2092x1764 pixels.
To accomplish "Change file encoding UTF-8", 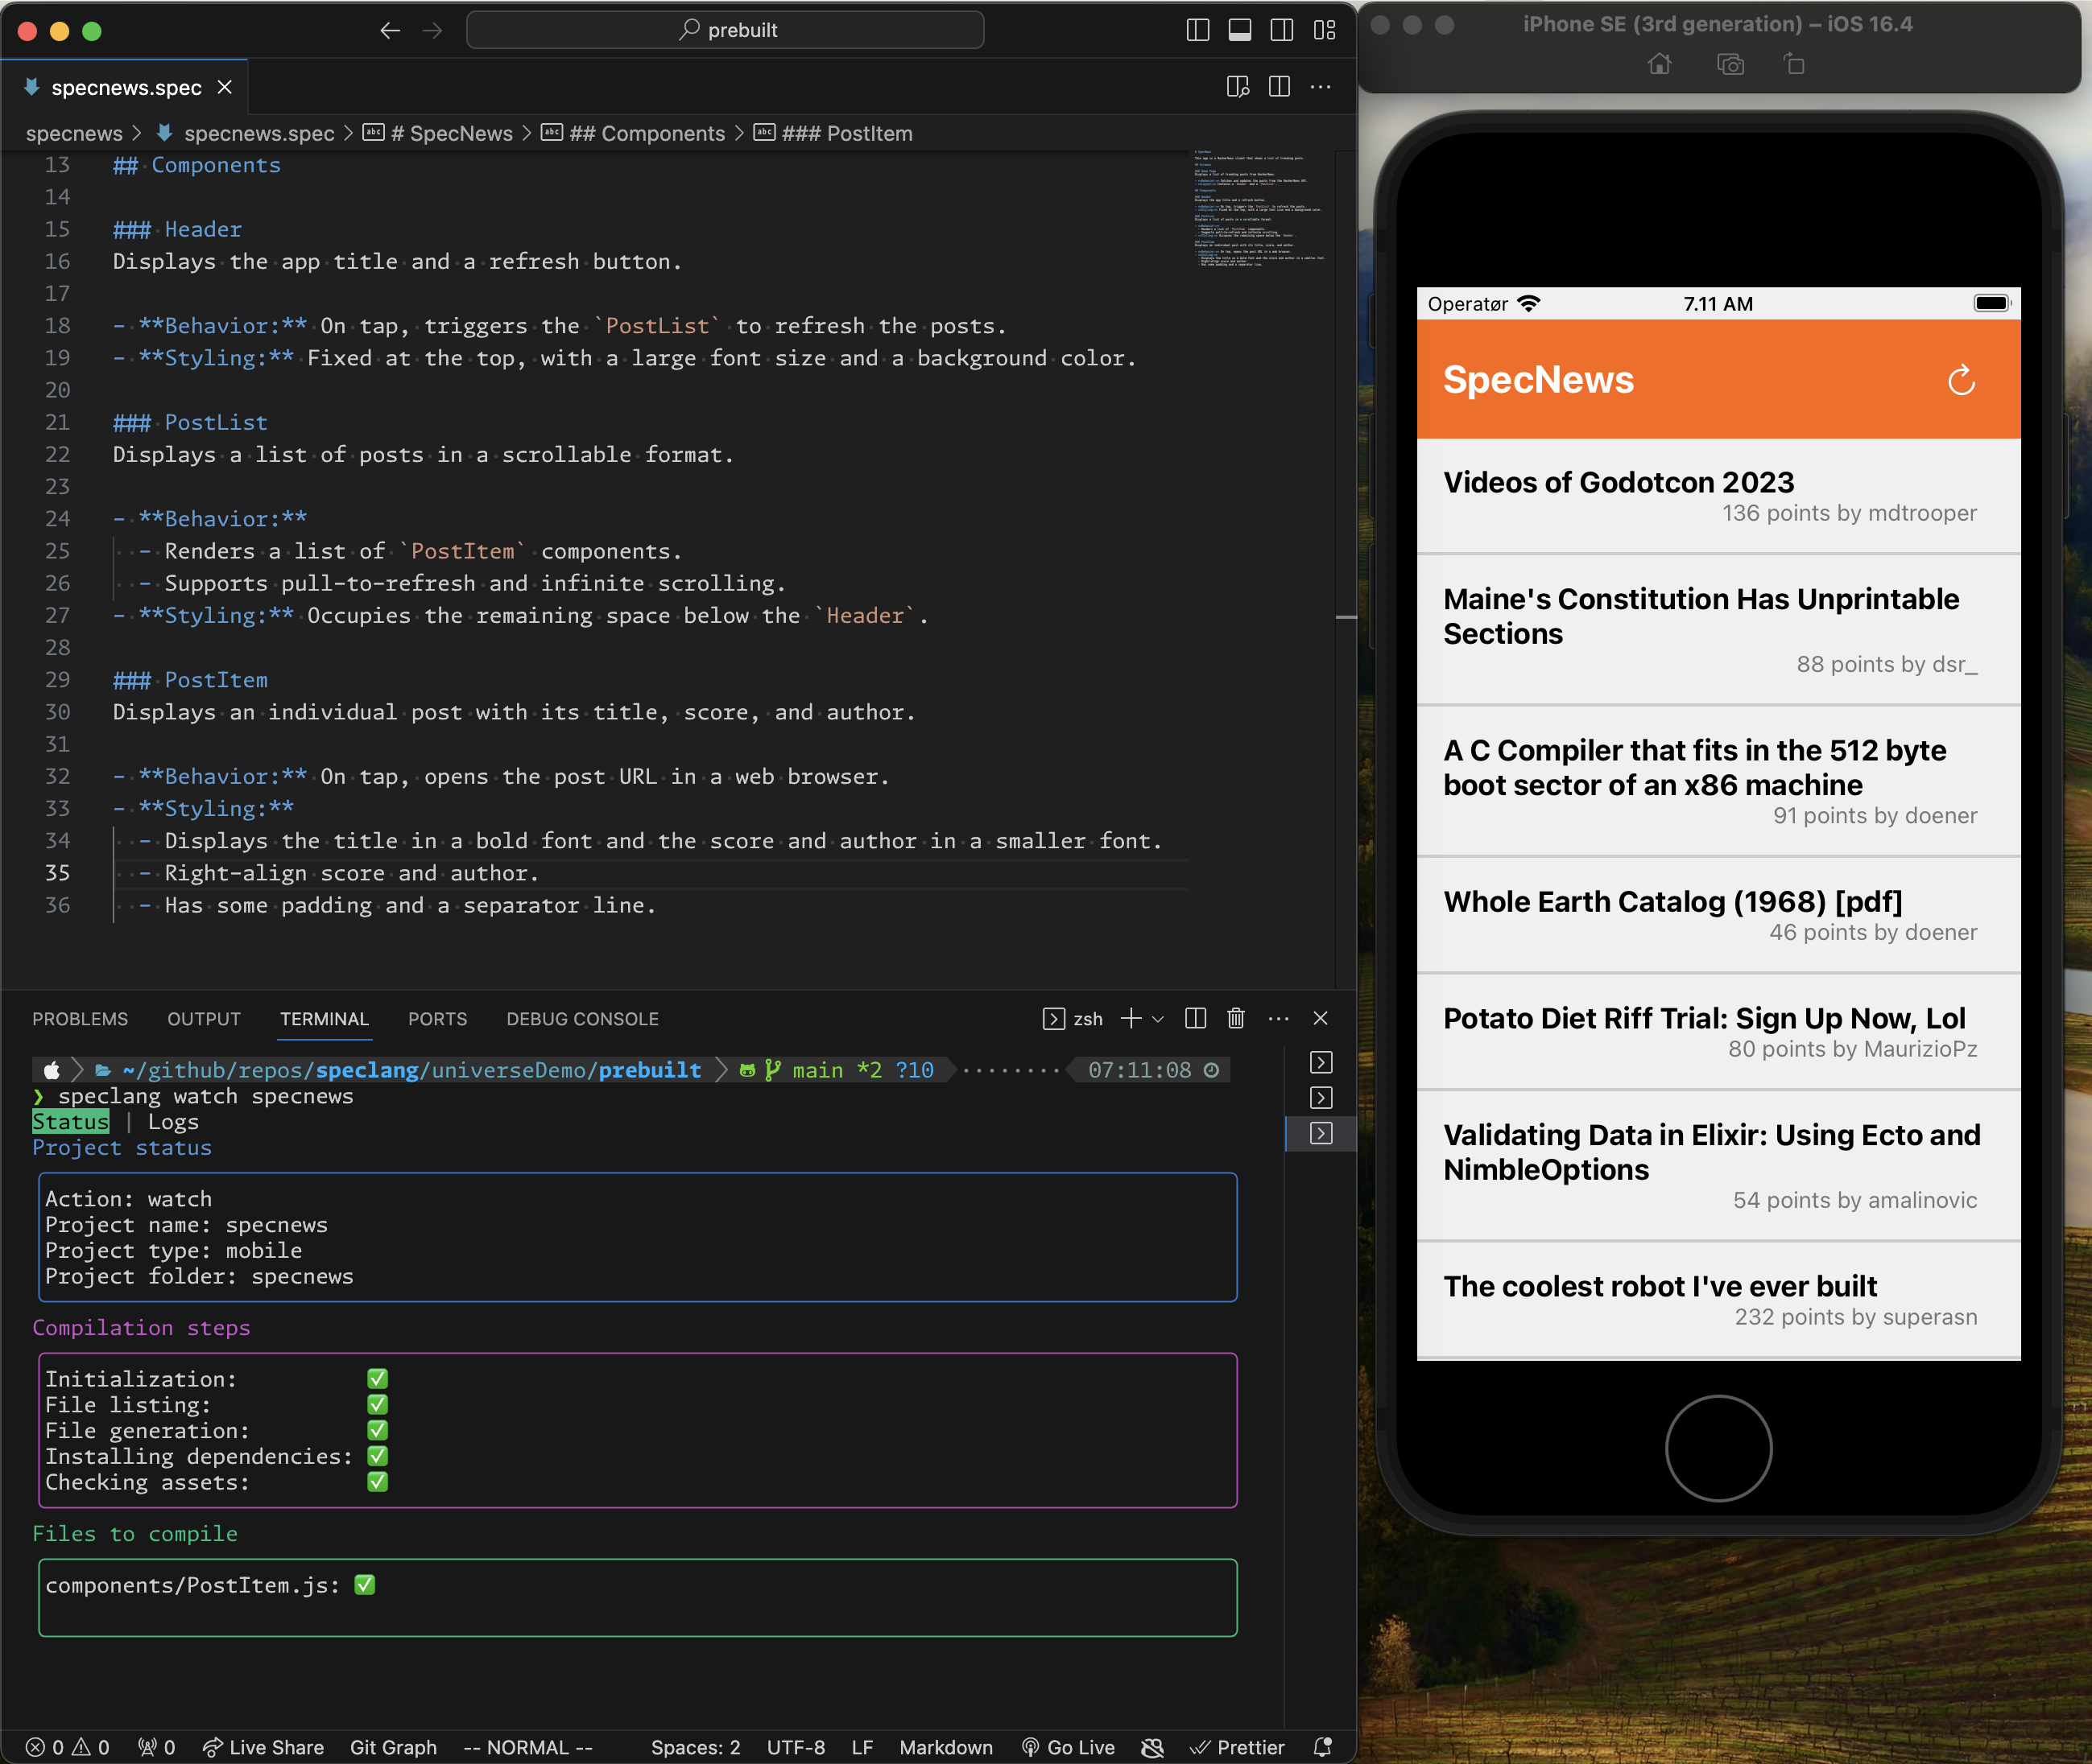I will 796,1747.
